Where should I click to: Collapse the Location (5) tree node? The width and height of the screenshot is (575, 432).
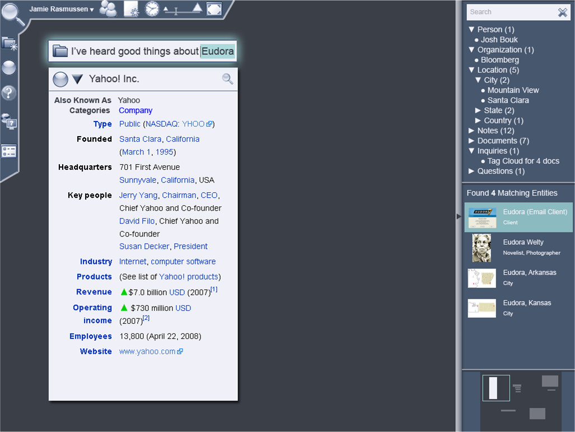click(471, 69)
